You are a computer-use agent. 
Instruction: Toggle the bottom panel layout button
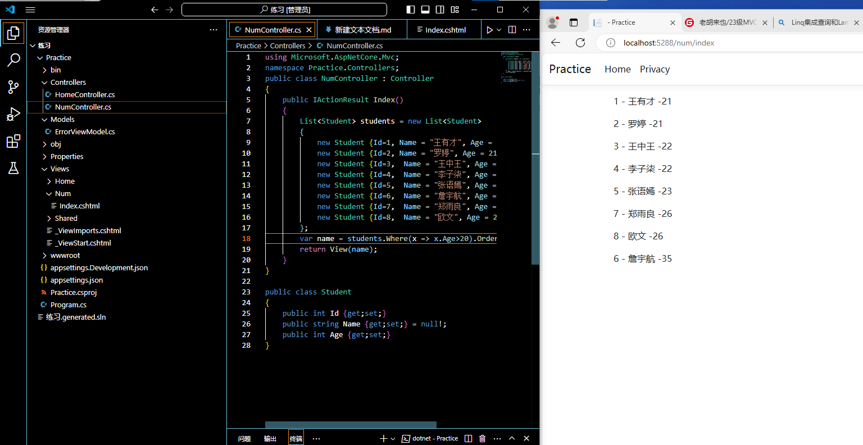[x=425, y=10]
